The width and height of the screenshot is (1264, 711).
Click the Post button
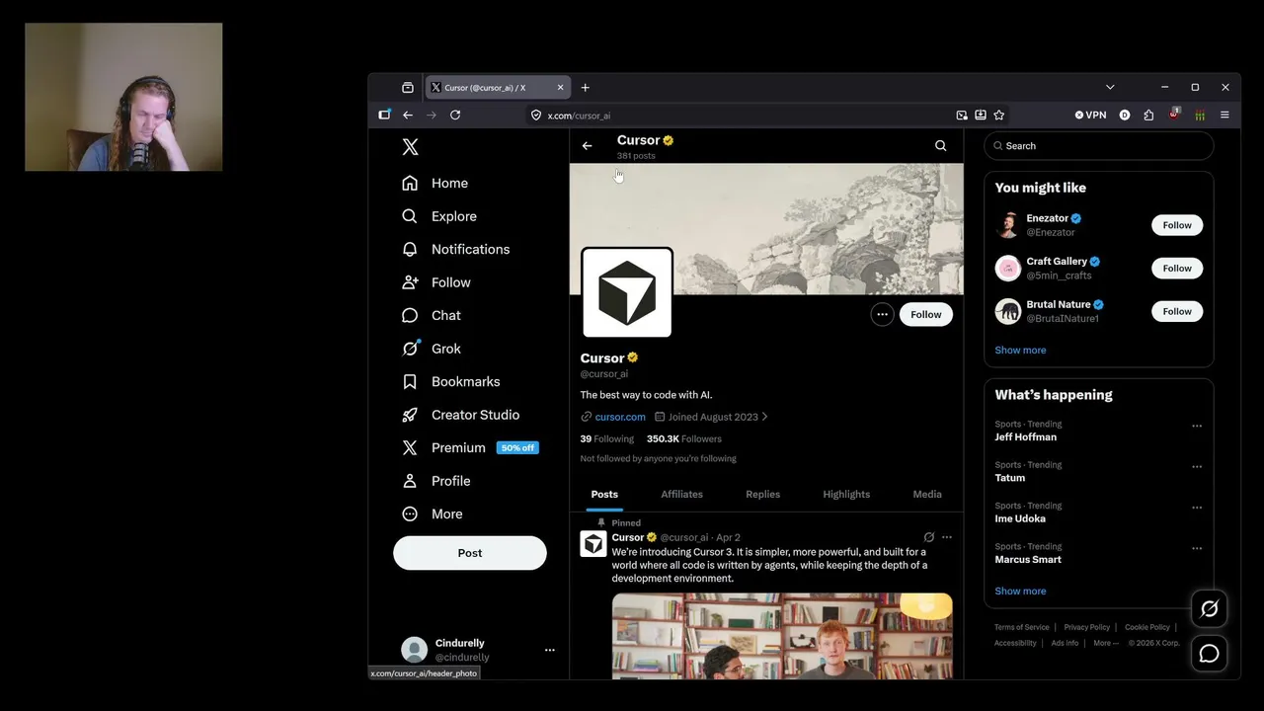coord(470,553)
